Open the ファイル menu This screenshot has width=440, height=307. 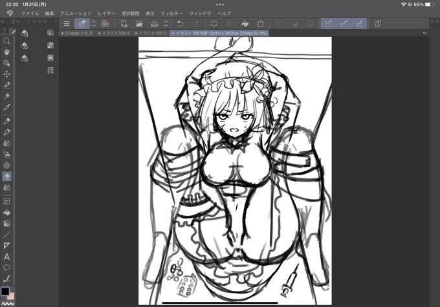coord(30,13)
